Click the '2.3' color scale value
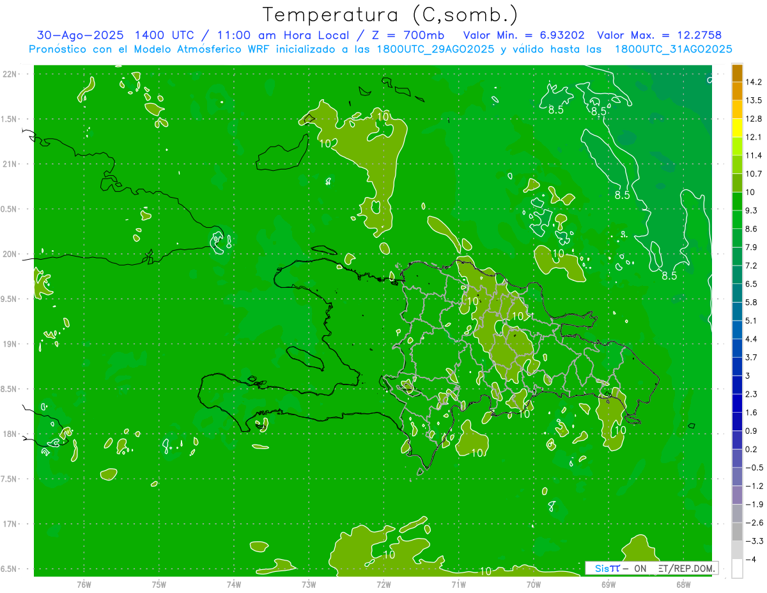767x593 pixels. 751,394
